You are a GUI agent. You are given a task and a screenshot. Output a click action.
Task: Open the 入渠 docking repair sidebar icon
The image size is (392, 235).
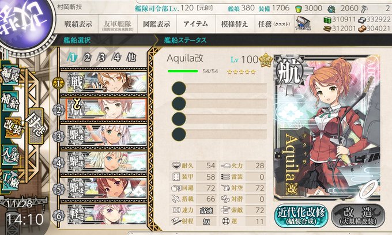10,155
